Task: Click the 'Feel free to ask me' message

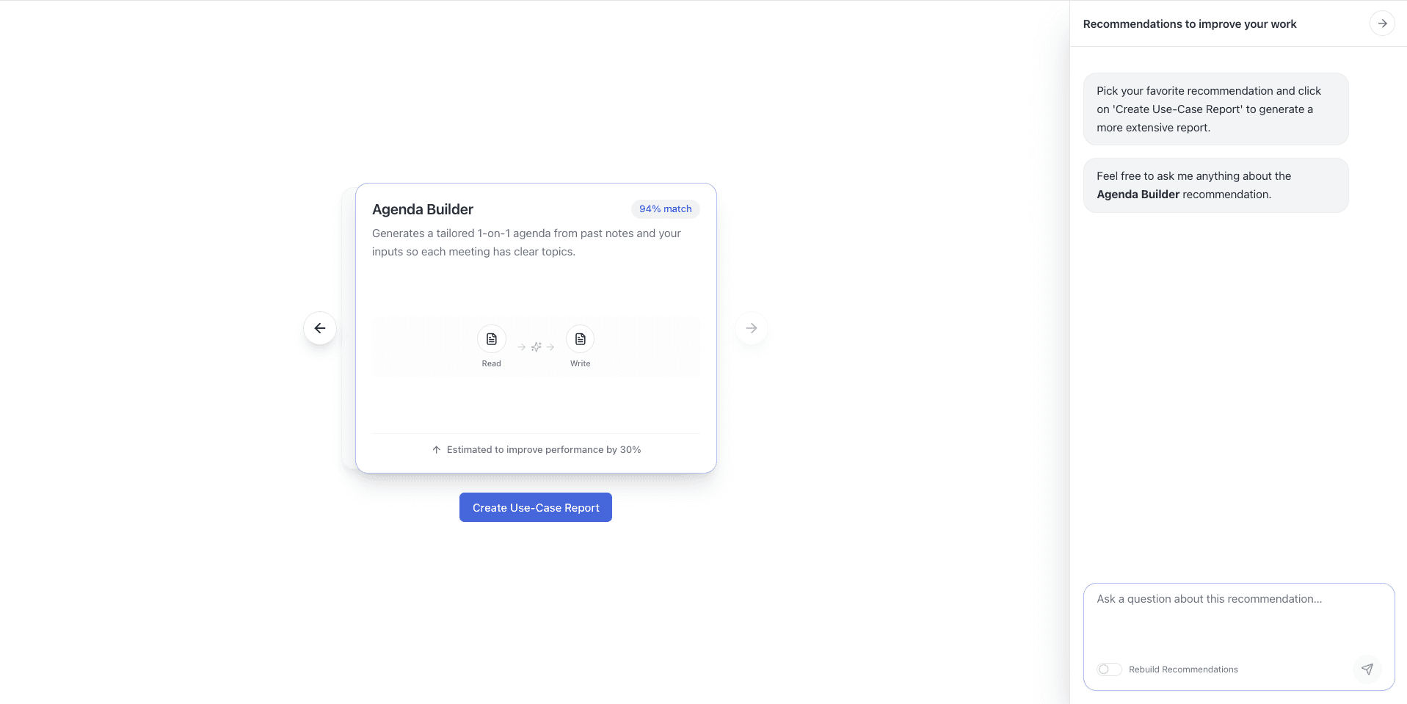Action: point(1215,185)
